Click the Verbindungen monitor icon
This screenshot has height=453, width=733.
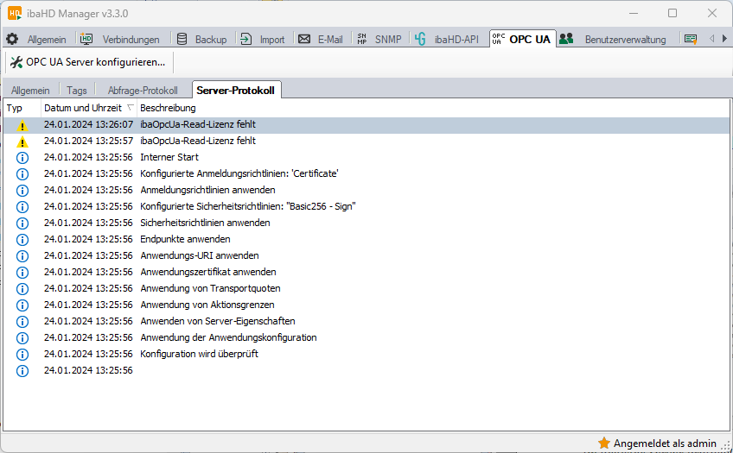point(87,39)
